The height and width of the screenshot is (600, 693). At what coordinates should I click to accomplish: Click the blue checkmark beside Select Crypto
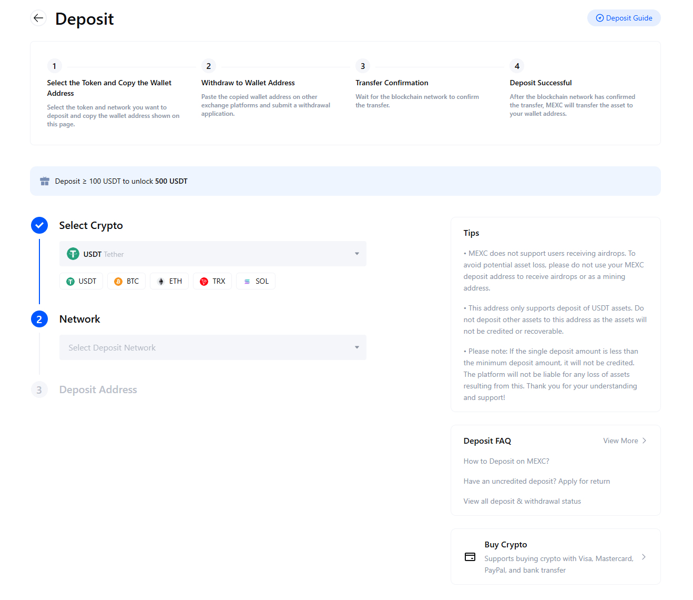click(39, 225)
